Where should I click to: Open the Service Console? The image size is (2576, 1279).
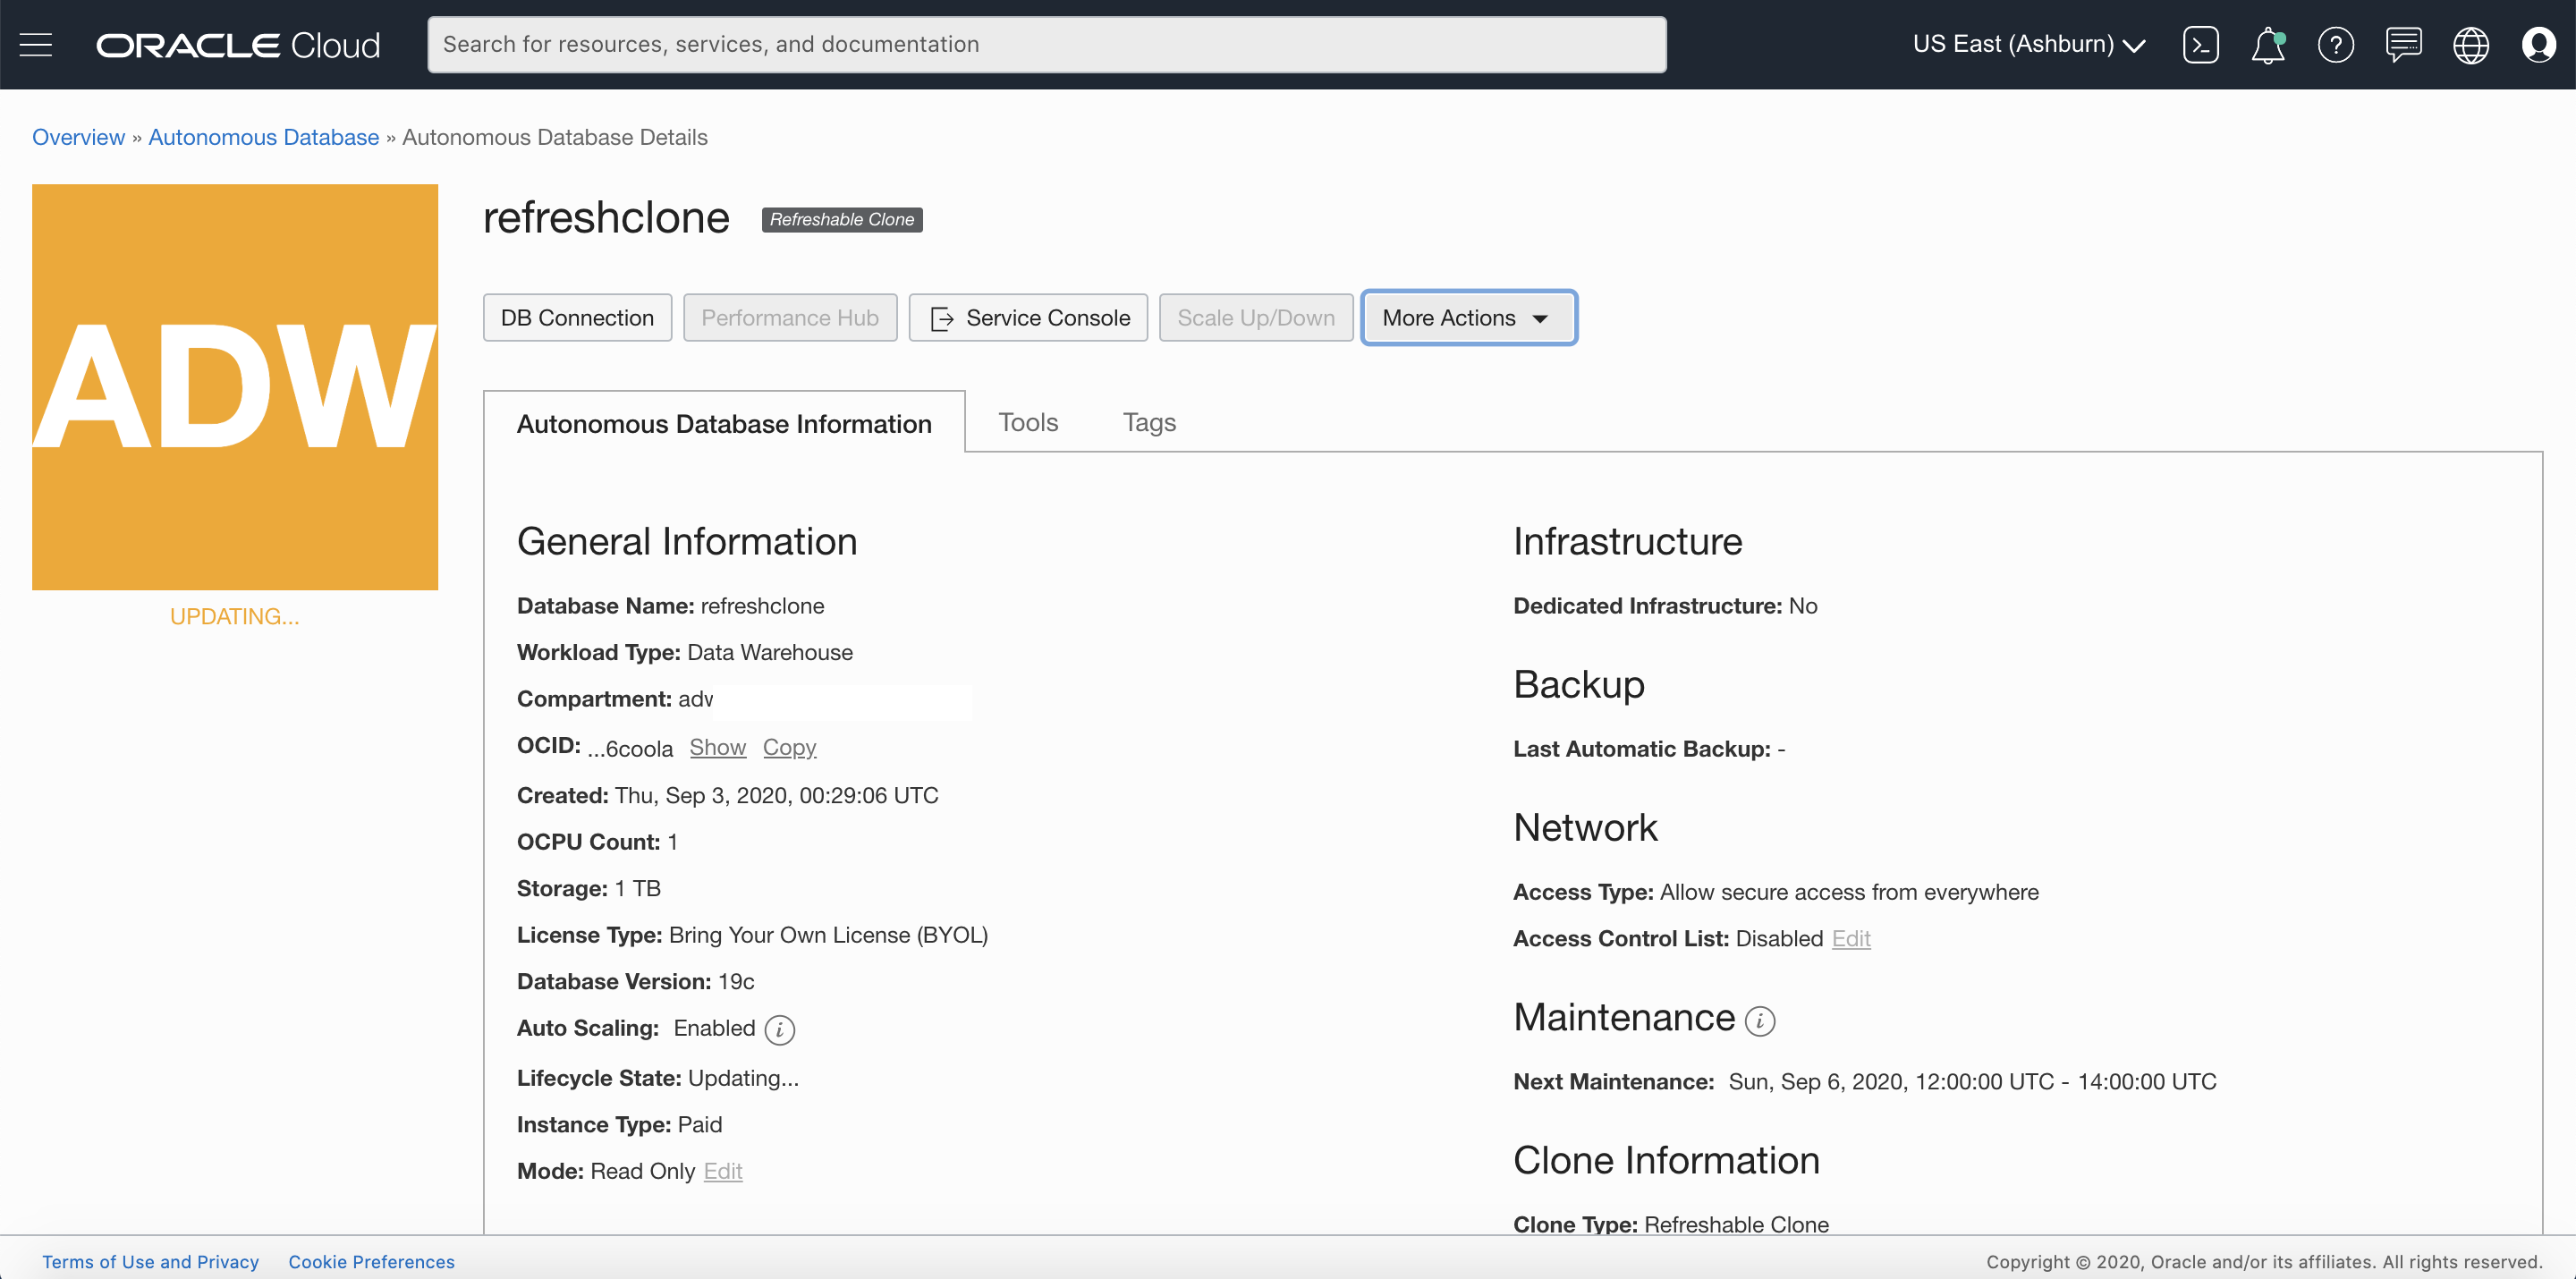point(1028,317)
